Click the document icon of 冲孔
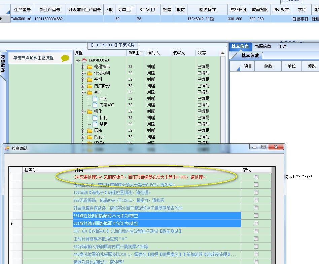The height and width of the screenshot is (264, 319). (95, 99)
